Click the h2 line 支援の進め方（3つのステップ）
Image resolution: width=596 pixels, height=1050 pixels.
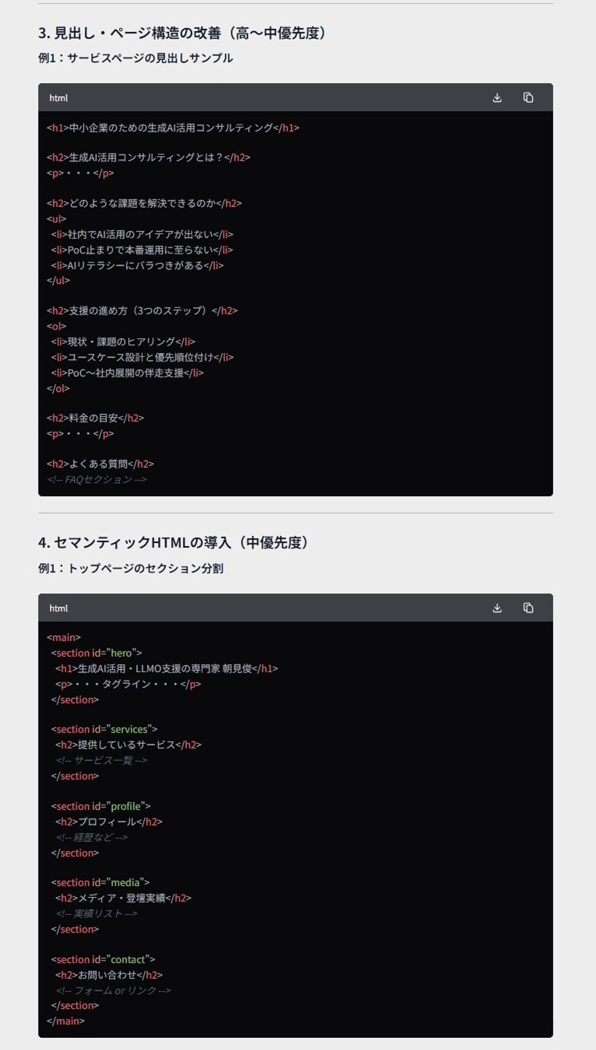point(142,311)
